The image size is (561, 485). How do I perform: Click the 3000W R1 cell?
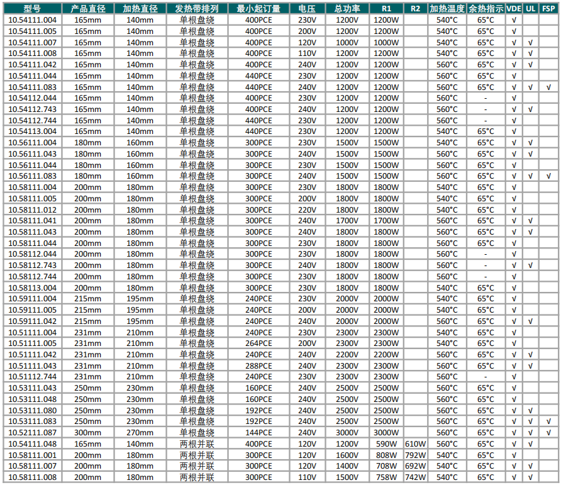[x=386, y=432]
